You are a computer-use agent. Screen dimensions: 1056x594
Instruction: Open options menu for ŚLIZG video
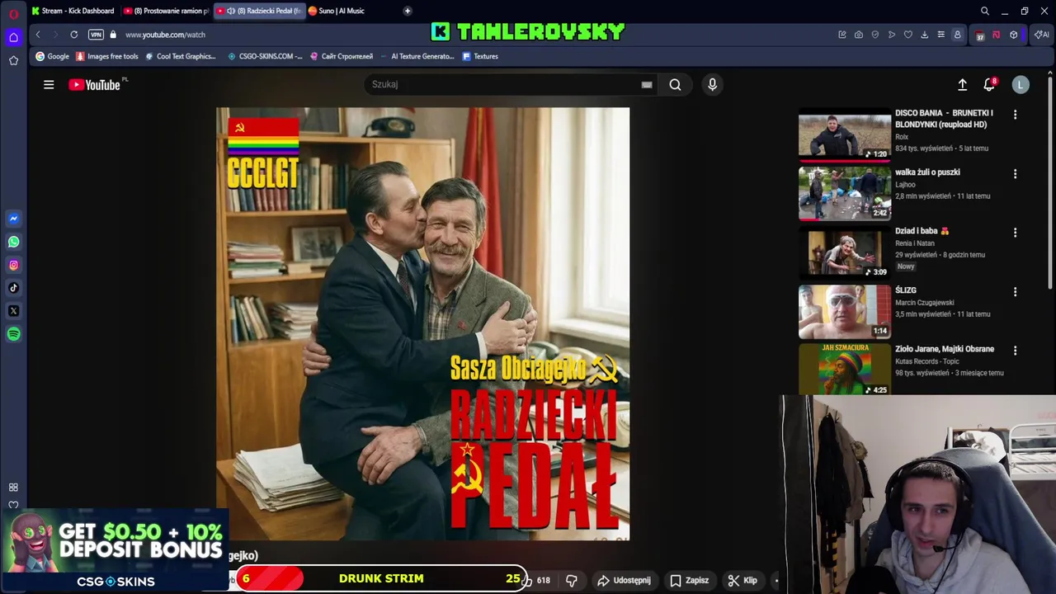[1015, 292]
